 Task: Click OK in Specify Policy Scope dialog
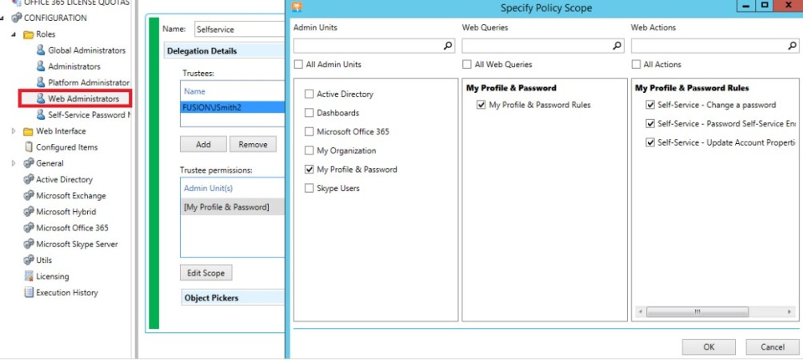pyautogui.click(x=709, y=346)
